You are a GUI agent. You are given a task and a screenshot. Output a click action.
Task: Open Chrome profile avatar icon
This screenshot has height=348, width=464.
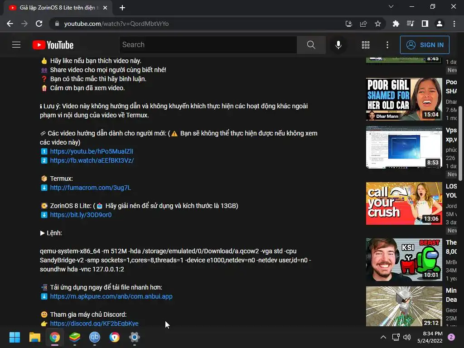(x=440, y=24)
